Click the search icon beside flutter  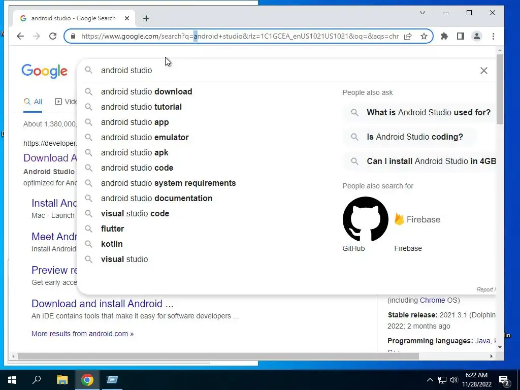click(88, 229)
